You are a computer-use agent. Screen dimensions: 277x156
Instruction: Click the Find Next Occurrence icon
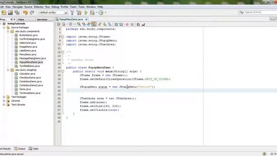point(89,24)
